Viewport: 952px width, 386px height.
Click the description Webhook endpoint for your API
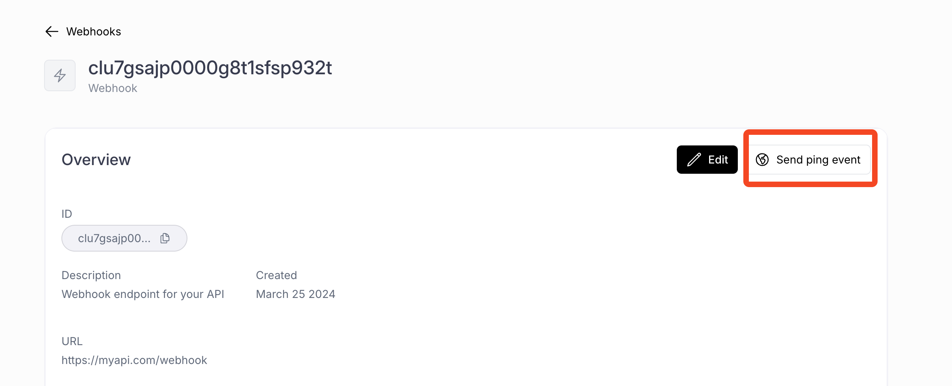pyautogui.click(x=143, y=294)
